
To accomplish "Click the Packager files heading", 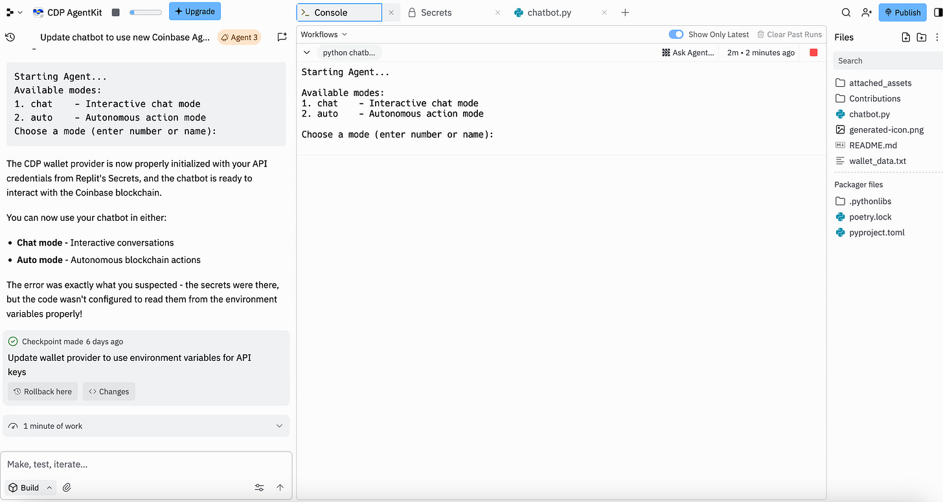I will [x=858, y=185].
